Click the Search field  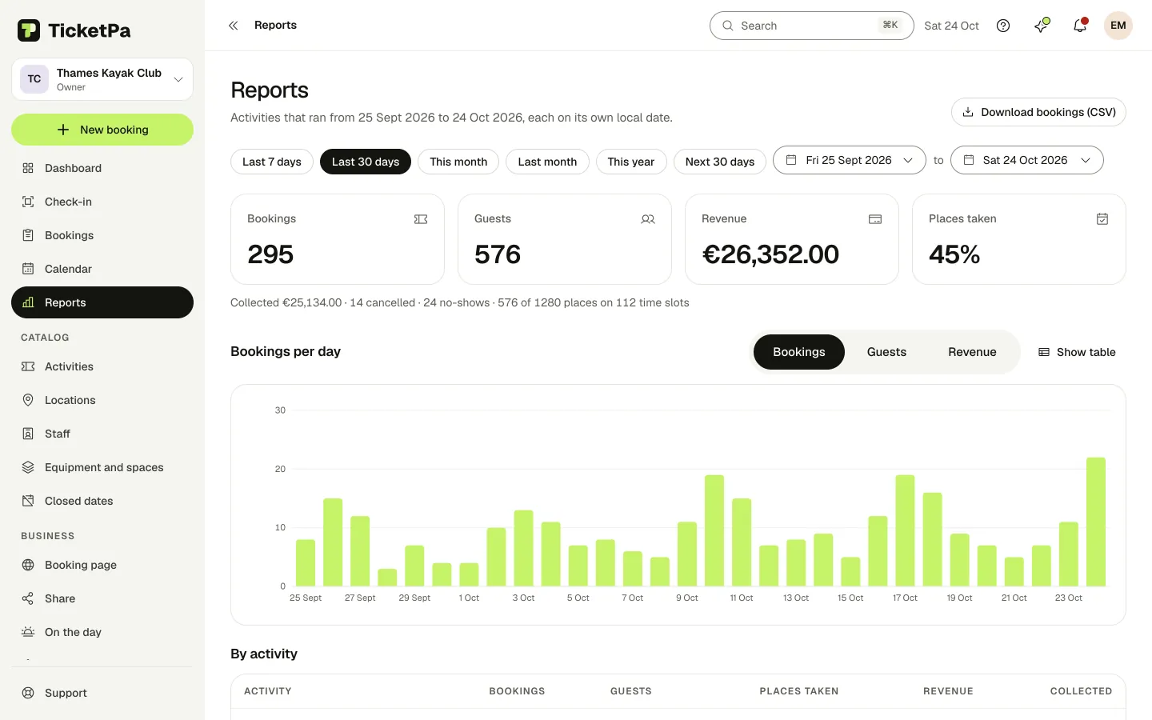(812, 26)
